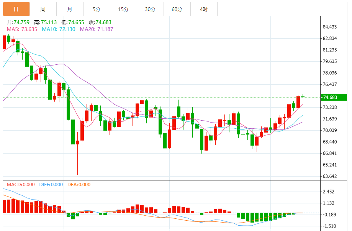This screenshot has width=352, height=231.
Task: Click the MA10: 72.130 indicator label
Action: 59,29
